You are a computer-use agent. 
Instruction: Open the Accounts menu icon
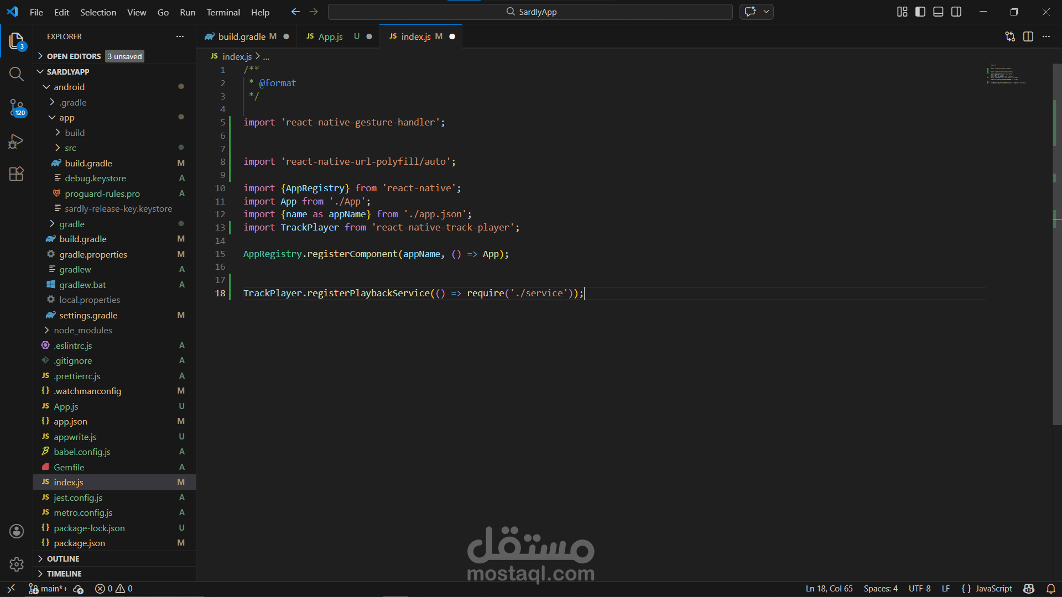17,531
